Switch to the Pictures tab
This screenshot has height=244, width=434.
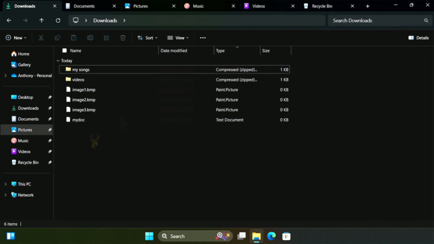tap(141, 6)
